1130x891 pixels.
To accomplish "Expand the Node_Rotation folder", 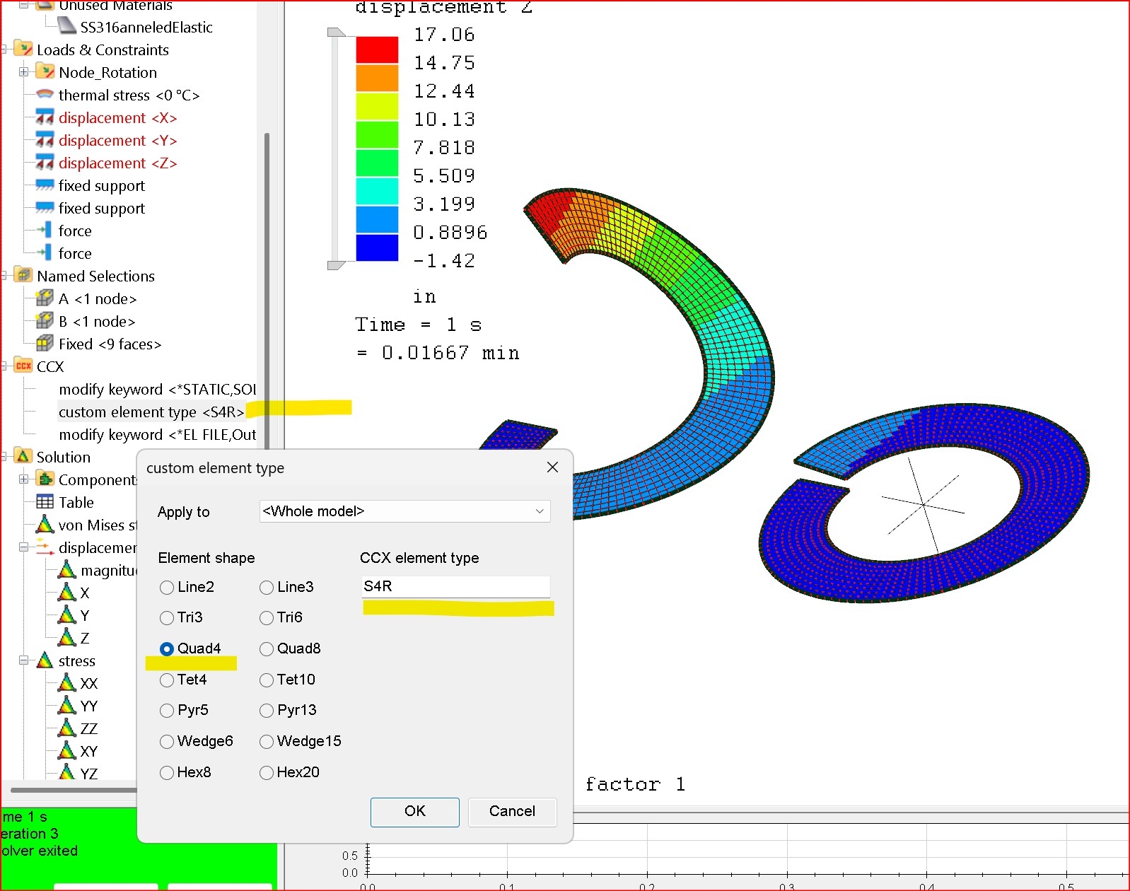I will click(23, 72).
